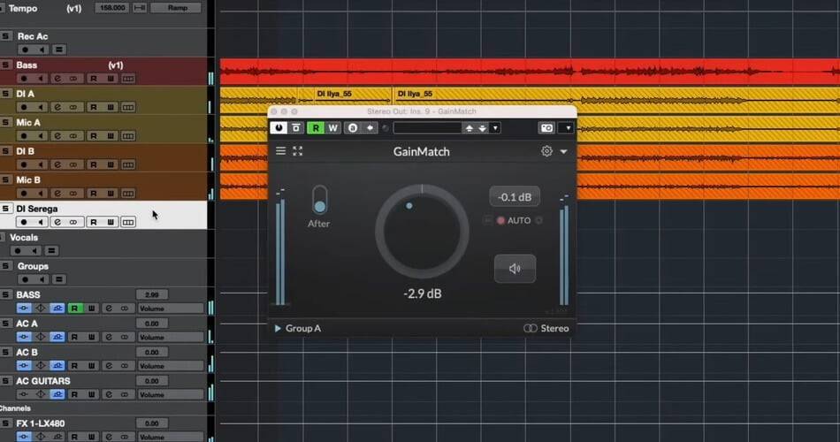Record-enable the DI Serega track
Viewport: 840px width, 442px height.
(24, 223)
